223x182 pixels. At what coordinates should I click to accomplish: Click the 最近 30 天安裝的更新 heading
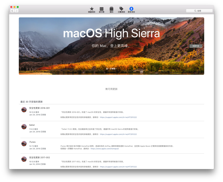(x=31, y=102)
